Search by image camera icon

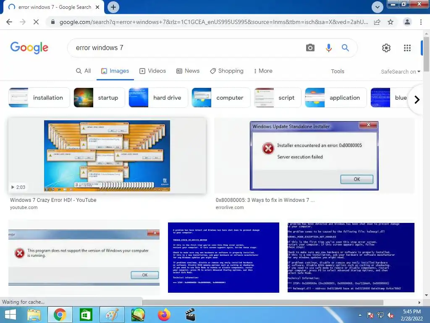310,48
